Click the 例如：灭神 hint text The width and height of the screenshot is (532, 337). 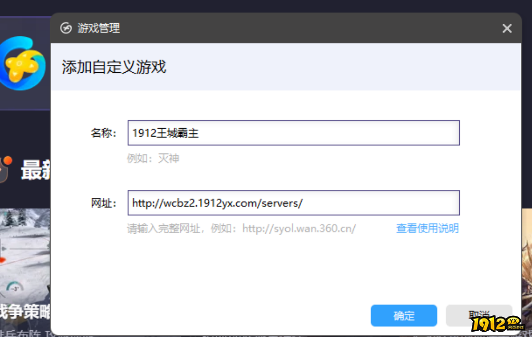pyautogui.click(x=153, y=158)
